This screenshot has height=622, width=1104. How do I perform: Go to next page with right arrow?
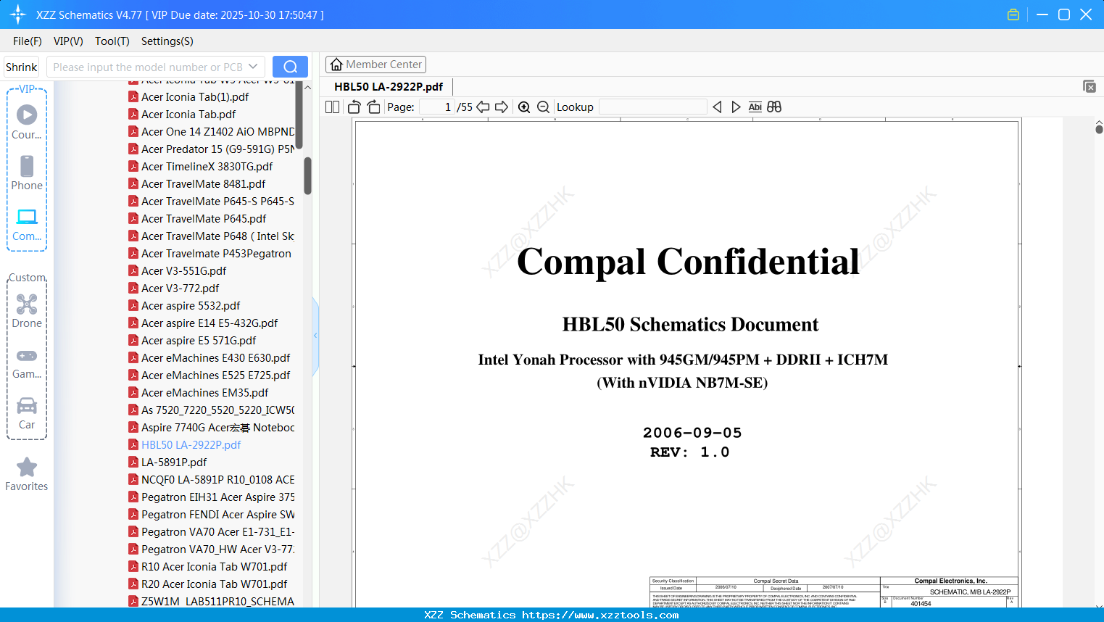(502, 107)
